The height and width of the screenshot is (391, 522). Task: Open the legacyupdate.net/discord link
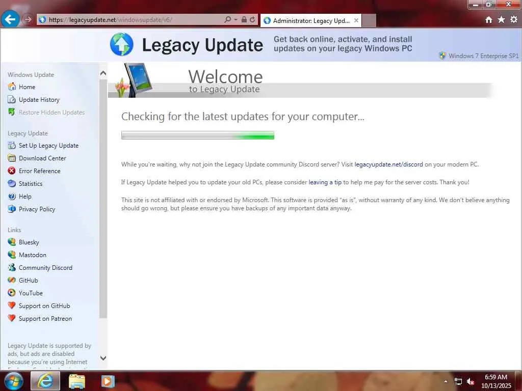[388, 164]
